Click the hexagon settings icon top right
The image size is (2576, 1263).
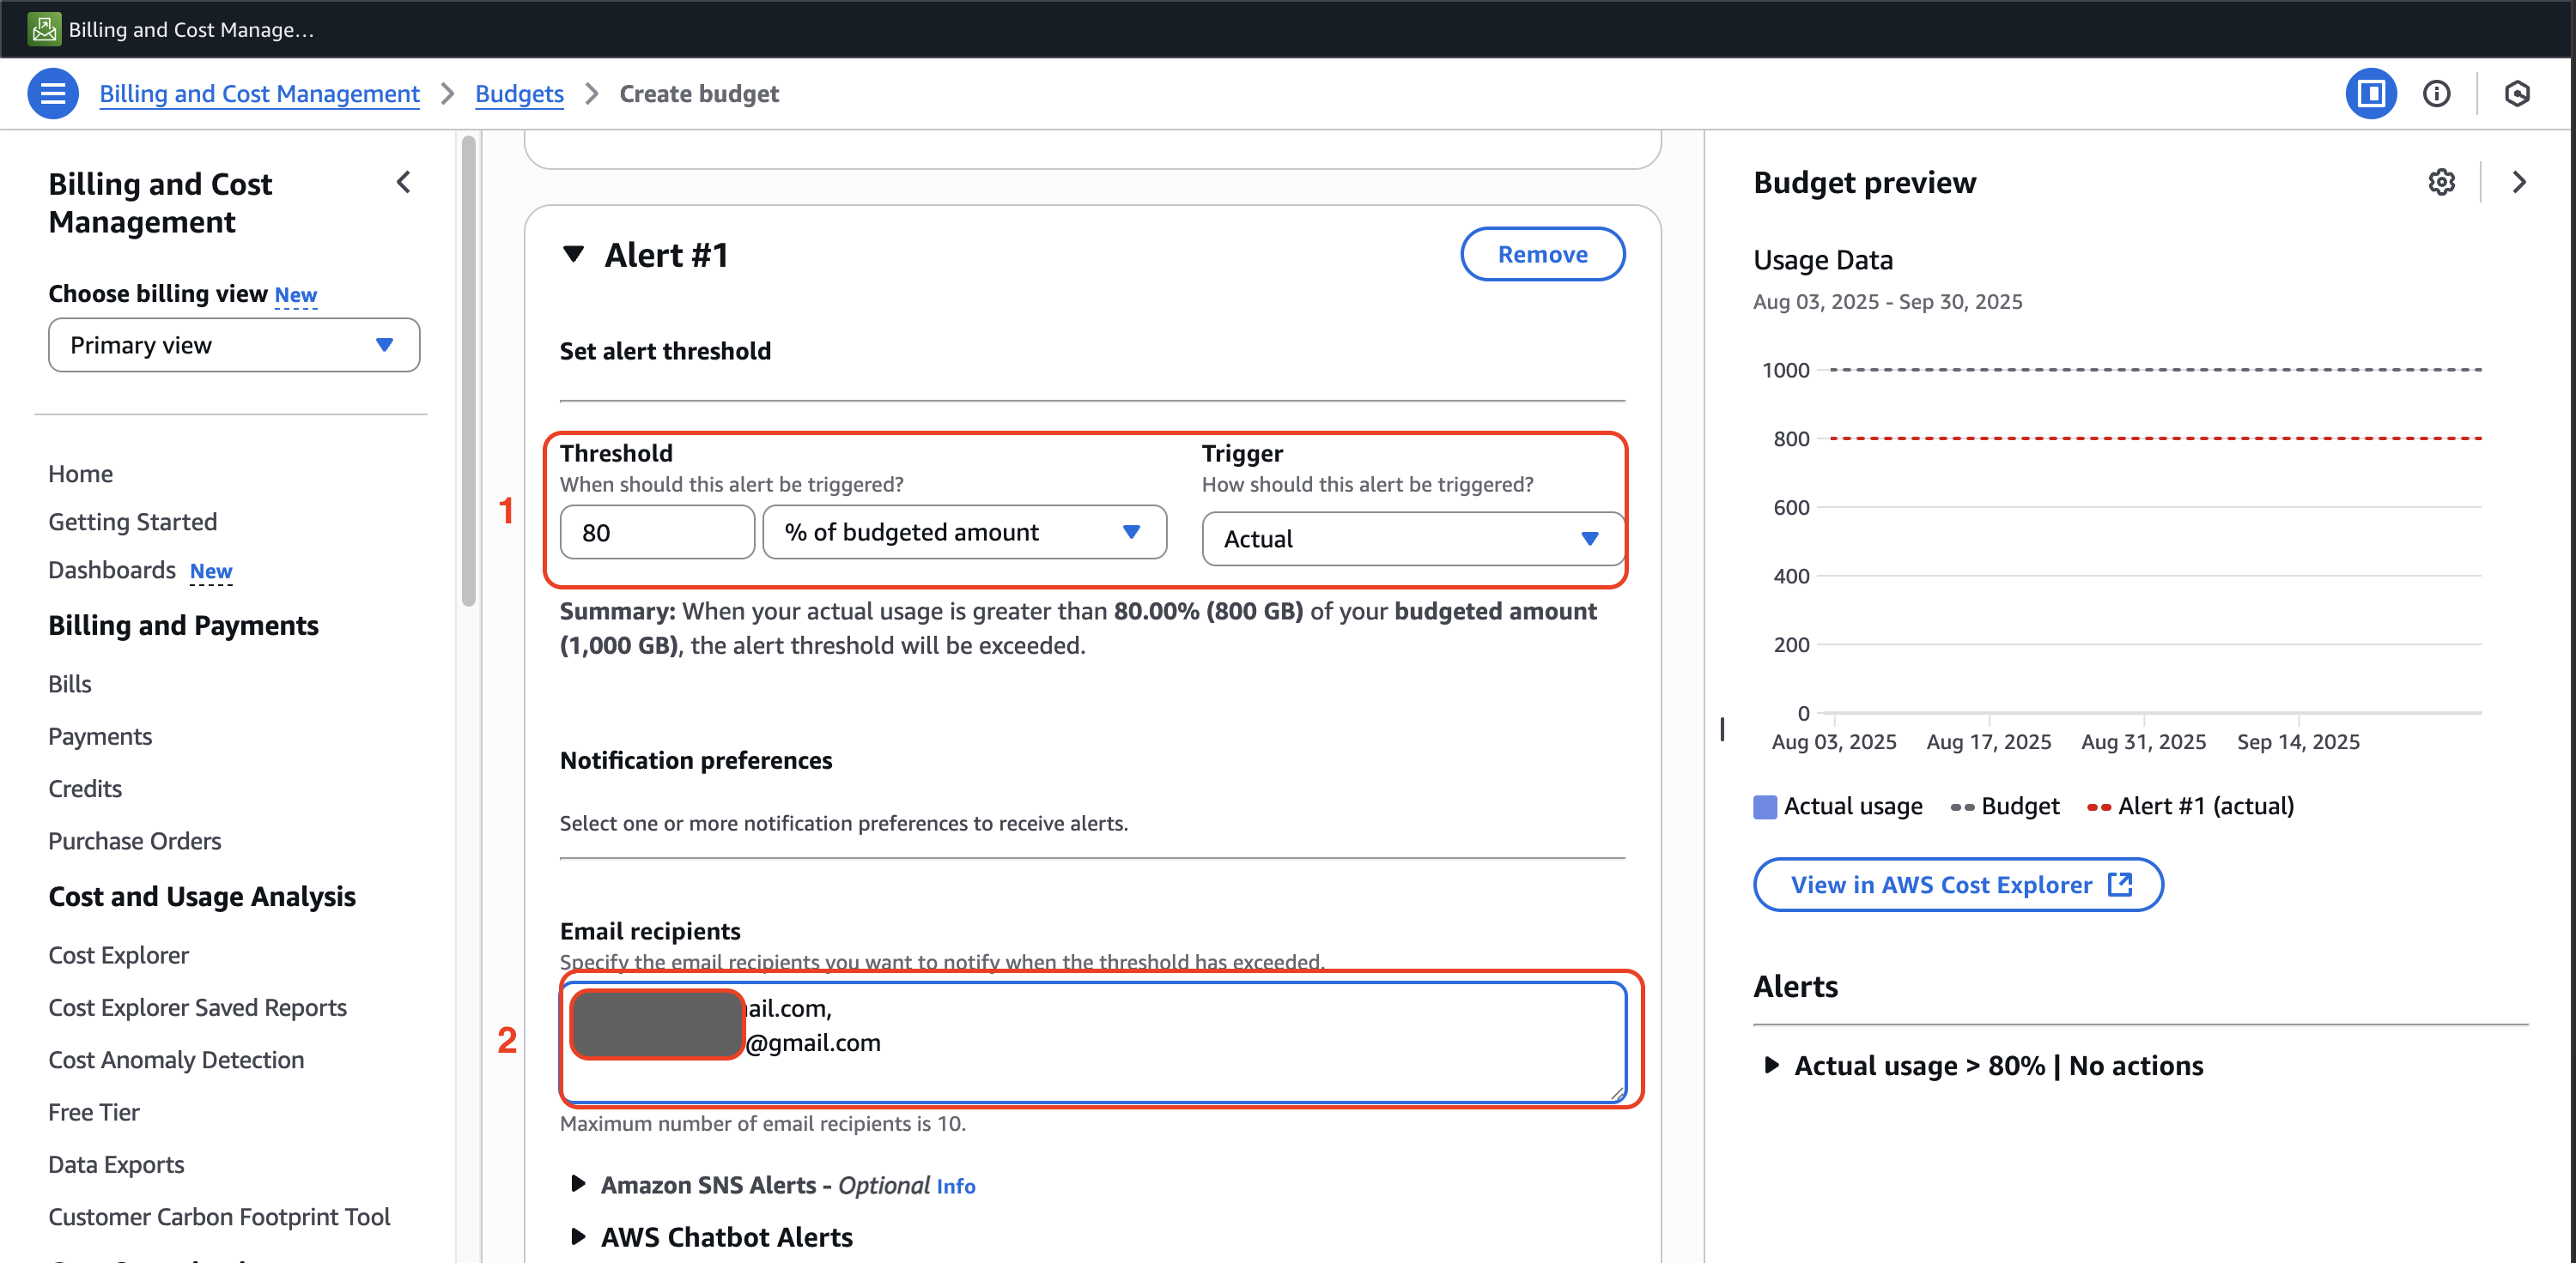[2516, 93]
